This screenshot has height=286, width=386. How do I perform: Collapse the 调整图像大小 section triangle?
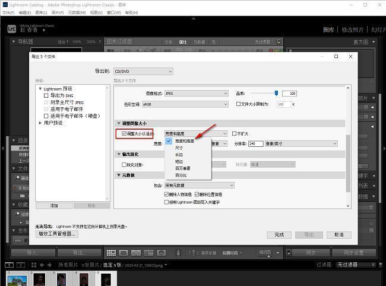pos(118,123)
